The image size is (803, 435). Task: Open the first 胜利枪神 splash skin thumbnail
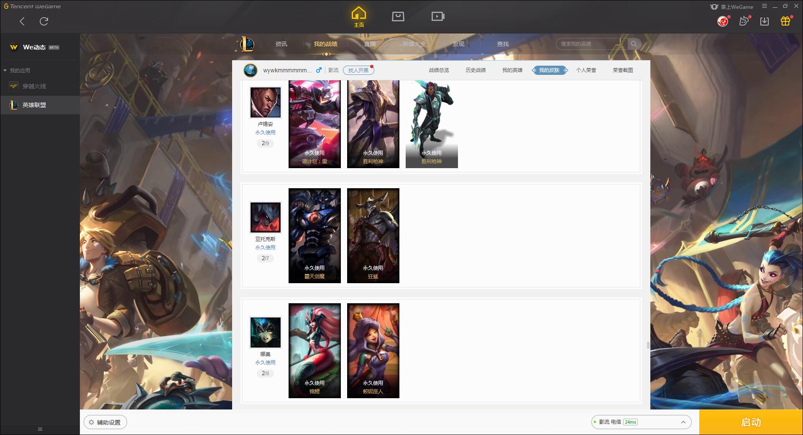click(x=373, y=124)
